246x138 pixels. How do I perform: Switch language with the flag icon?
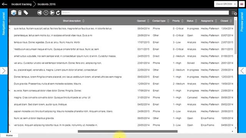pyautogui.click(x=242, y=4)
